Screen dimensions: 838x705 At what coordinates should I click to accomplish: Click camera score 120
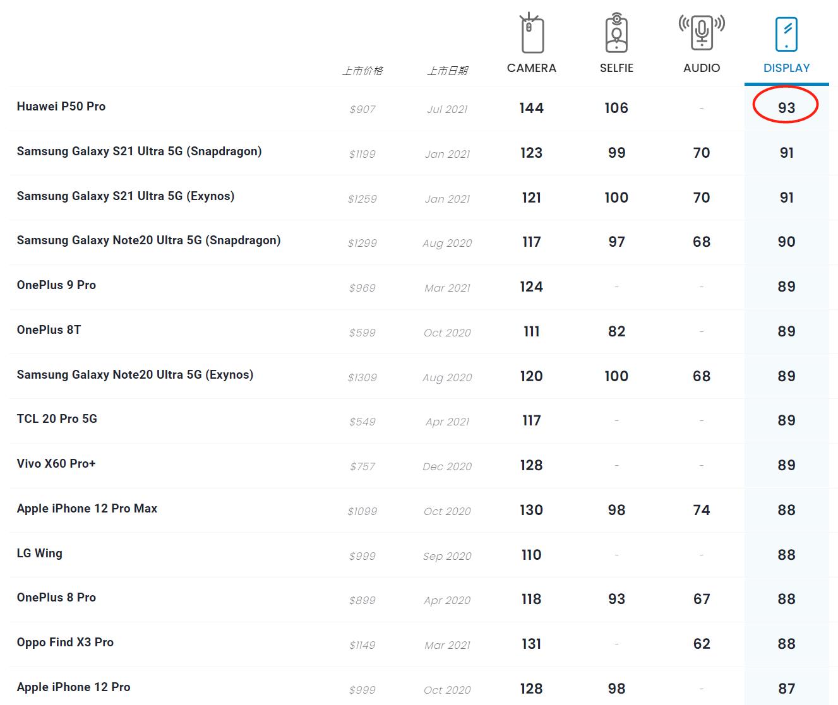(532, 376)
